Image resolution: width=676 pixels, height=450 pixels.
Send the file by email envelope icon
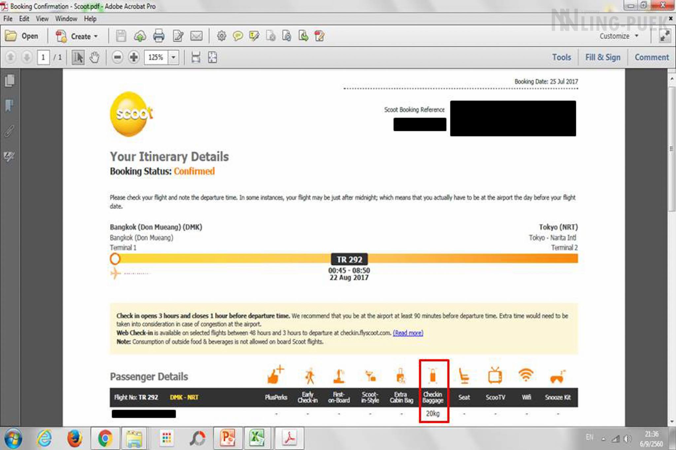(196, 36)
